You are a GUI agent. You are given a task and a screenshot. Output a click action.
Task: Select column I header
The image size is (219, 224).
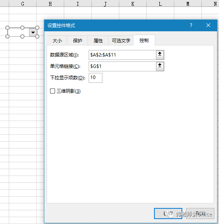click(x=78, y=4)
